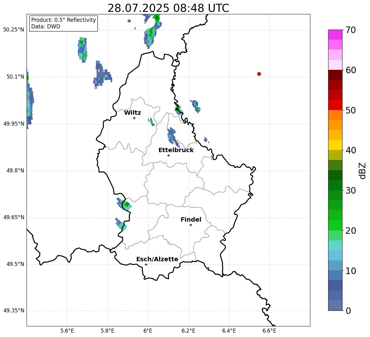Click the 50.25°N latitude label
The image size is (370, 337).
14,30
